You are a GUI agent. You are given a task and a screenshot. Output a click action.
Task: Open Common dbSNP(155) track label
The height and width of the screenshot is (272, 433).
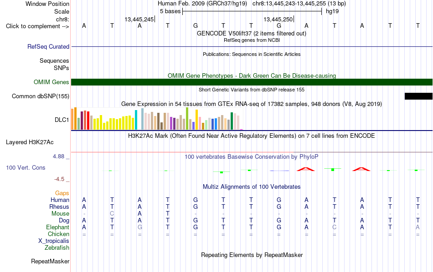click(x=40, y=96)
